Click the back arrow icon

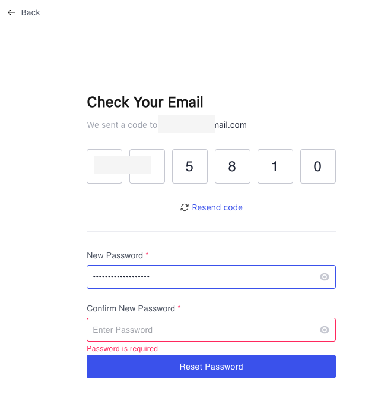click(12, 12)
